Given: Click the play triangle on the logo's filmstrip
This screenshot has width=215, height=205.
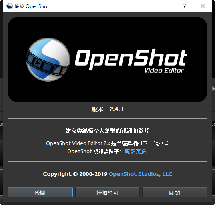Looking at the screenshot, I should [37, 62].
